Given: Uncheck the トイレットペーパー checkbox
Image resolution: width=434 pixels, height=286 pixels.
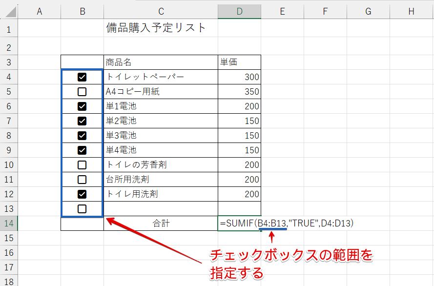Looking at the screenshot, I should [82, 77].
